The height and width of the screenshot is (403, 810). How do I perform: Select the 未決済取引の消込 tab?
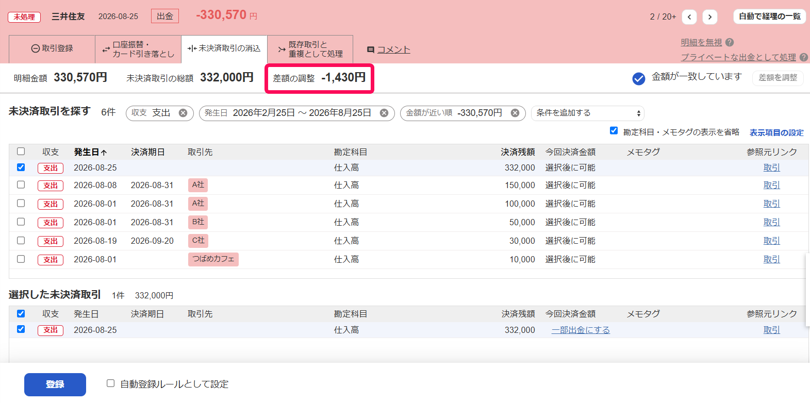[224, 48]
